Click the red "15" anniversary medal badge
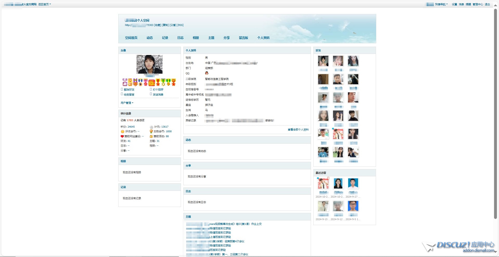Viewport: 499px width, 257px height. point(152,82)
